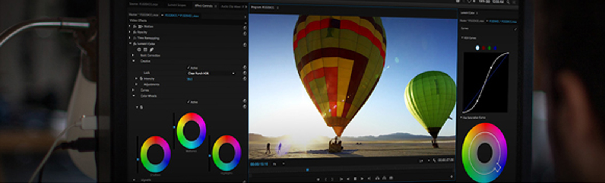Screen dimensions: 605x183
Task: Click the Intensity stopwatch animation toggle
Action: pos(141,79)
